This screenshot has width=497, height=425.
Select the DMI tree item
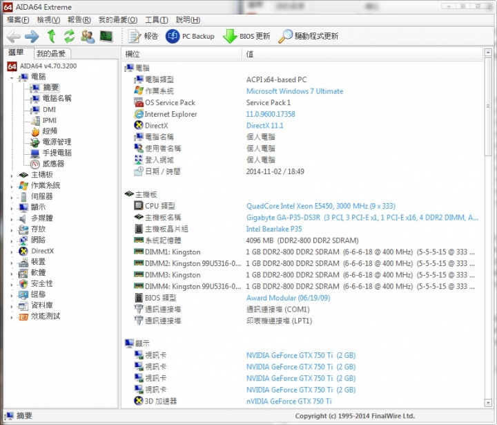click(x=49, y=109)
